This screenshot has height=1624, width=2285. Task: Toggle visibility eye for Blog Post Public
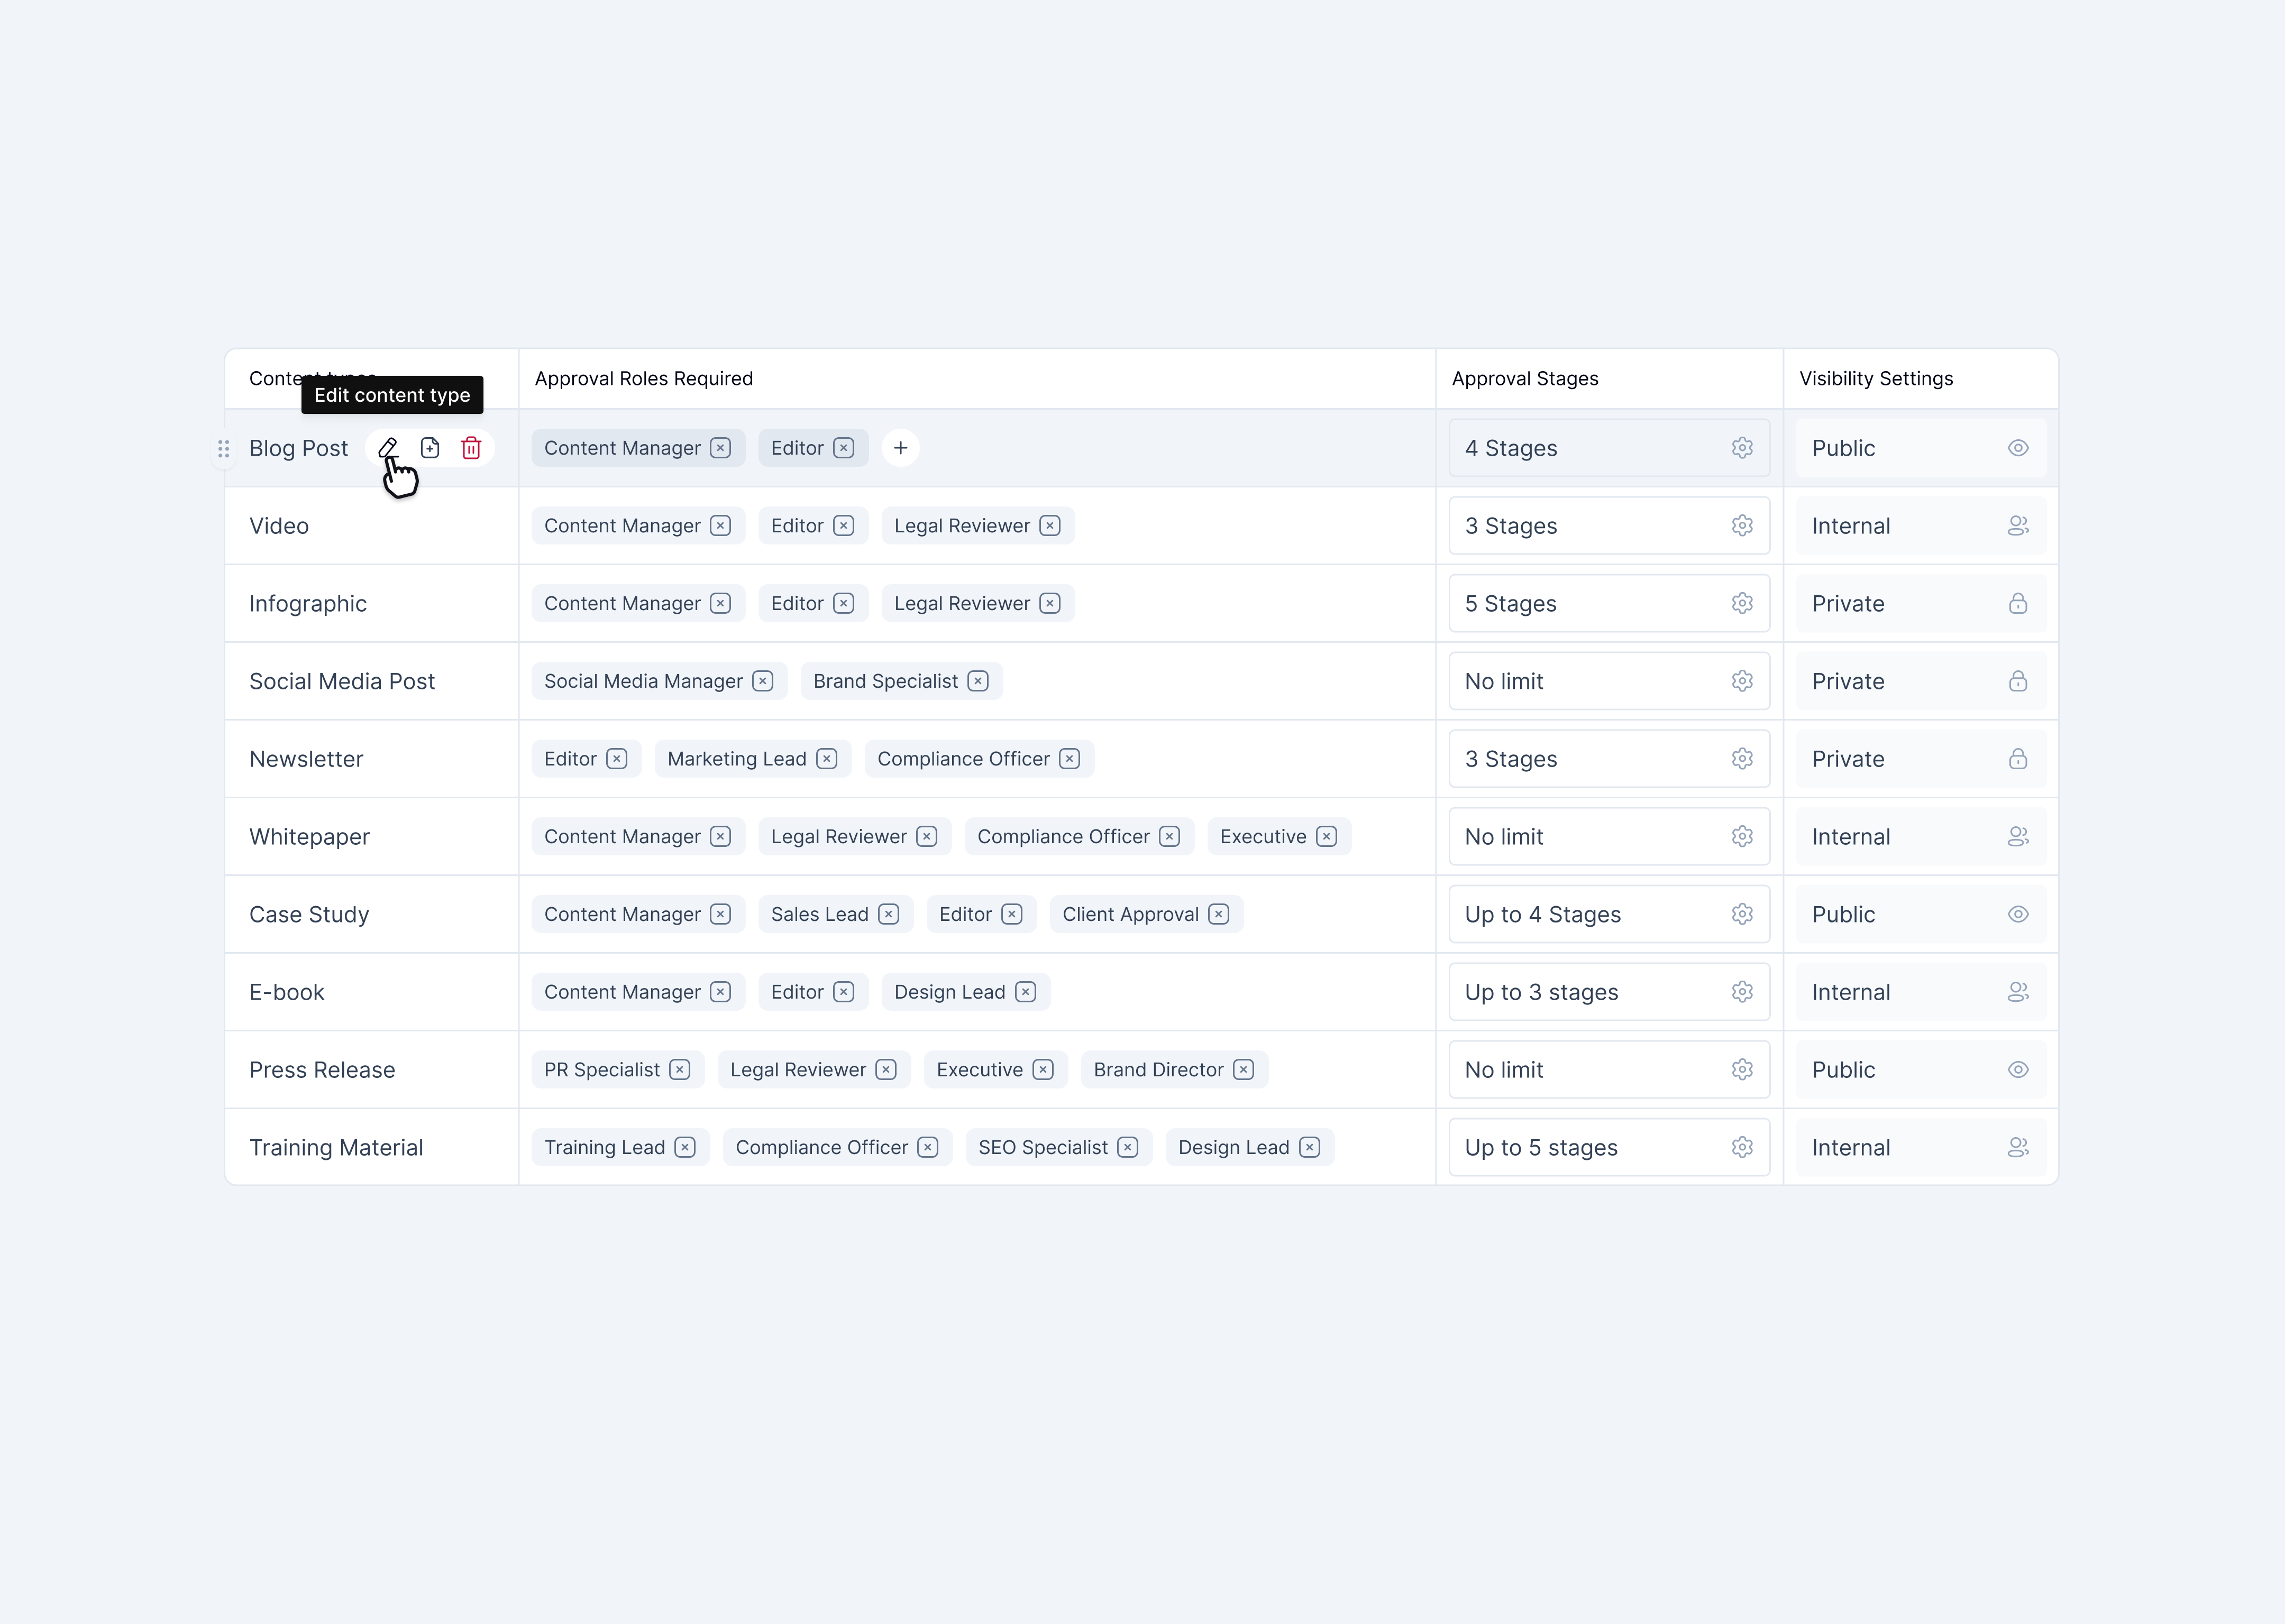2018,448
